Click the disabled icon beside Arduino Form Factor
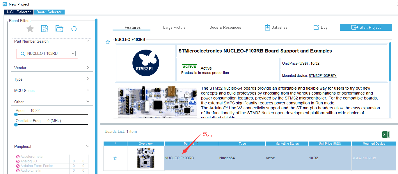This screenshot has height=174, width=398. pos(18,166)
